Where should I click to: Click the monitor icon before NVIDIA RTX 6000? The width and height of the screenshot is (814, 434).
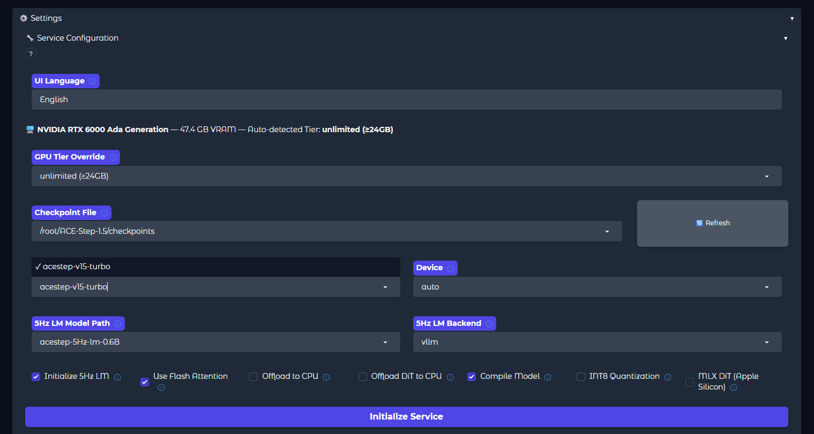(x=30, y=130)
